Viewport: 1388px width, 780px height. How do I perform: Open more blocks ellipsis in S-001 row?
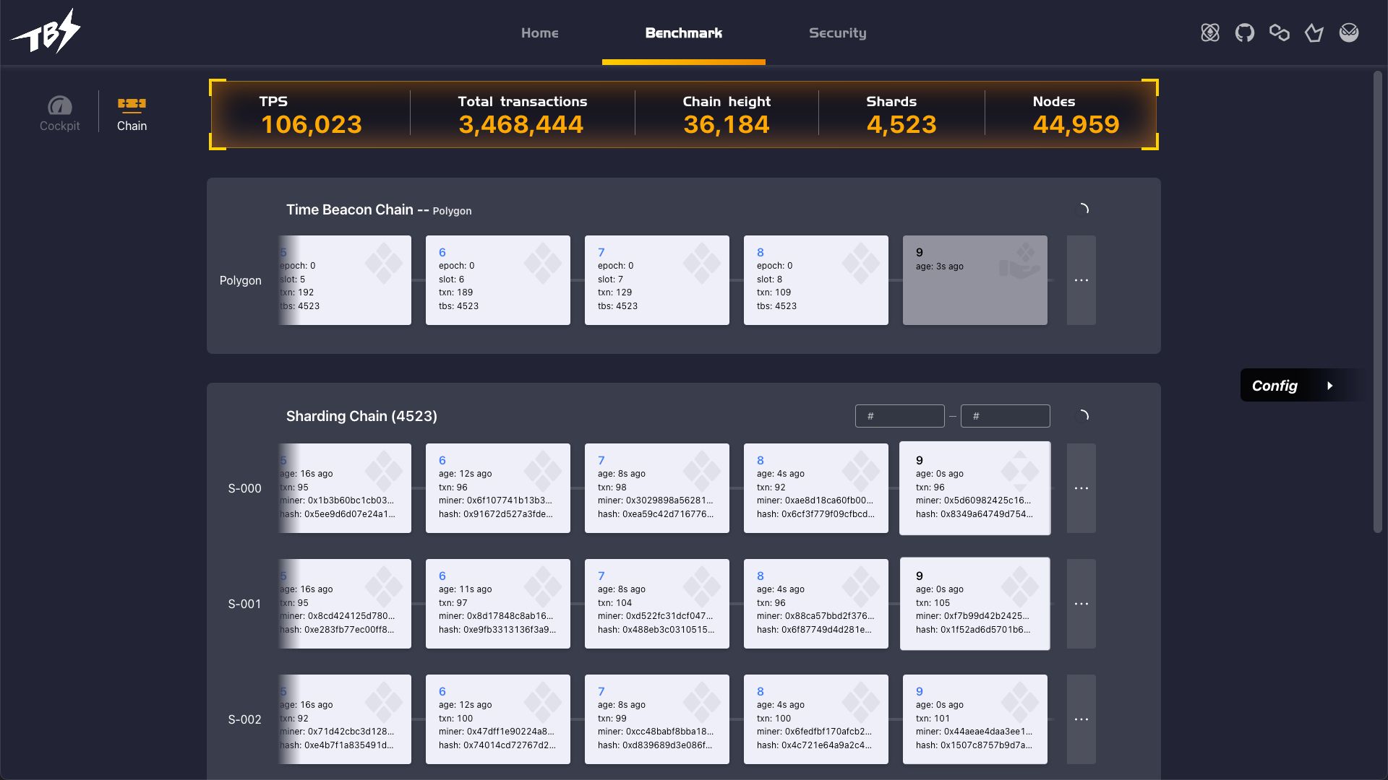pyautogui.click(x=1081, y=604)
